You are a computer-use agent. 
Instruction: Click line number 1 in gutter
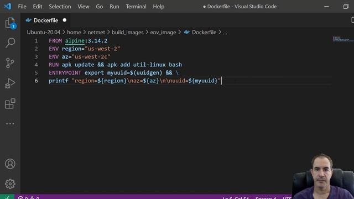pos(36,40)
